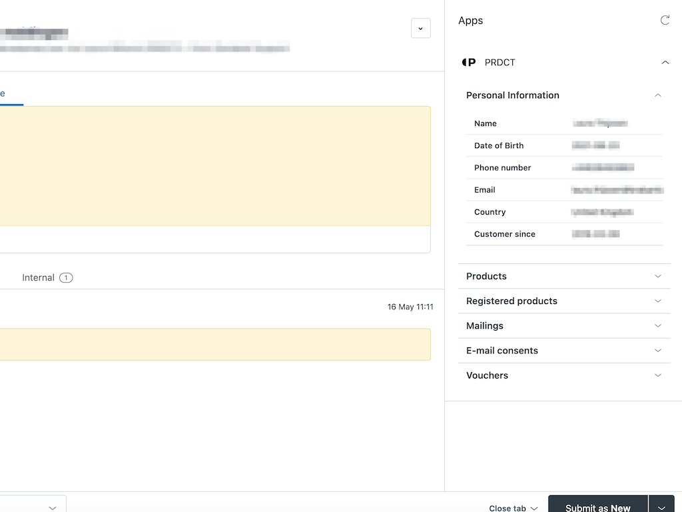Image resolution: width=682 pixels, height=512 pixels.
Task: Open the ticket header dropdown button
Action: point(420,29)
